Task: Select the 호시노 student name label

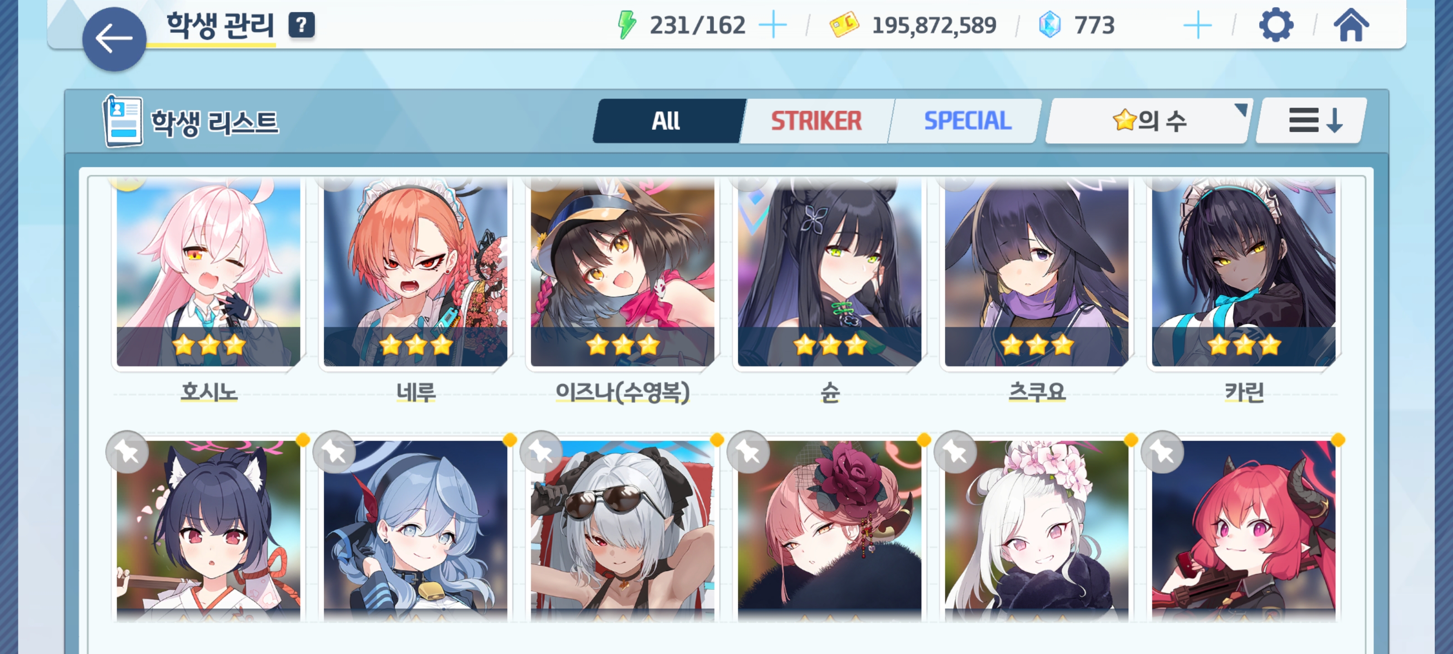Action: 209,391
